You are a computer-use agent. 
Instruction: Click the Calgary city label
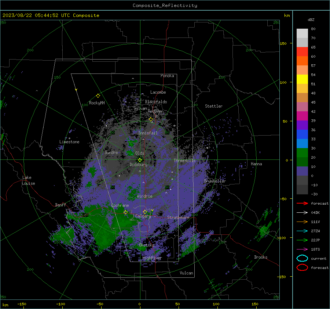coord(143,216)
